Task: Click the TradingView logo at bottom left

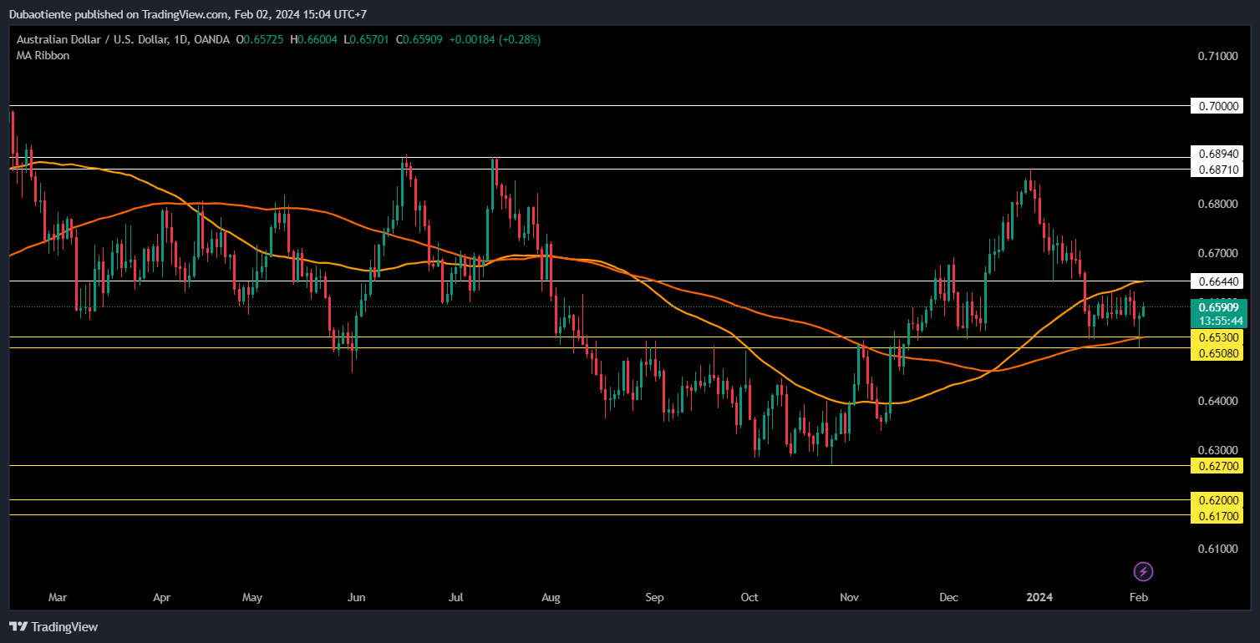Action: [53, 626]
